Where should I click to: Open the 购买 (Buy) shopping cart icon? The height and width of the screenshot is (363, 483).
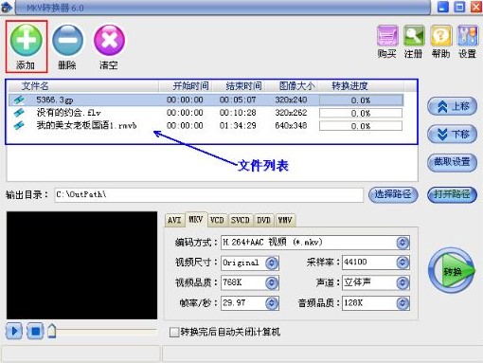pos(387,36)
